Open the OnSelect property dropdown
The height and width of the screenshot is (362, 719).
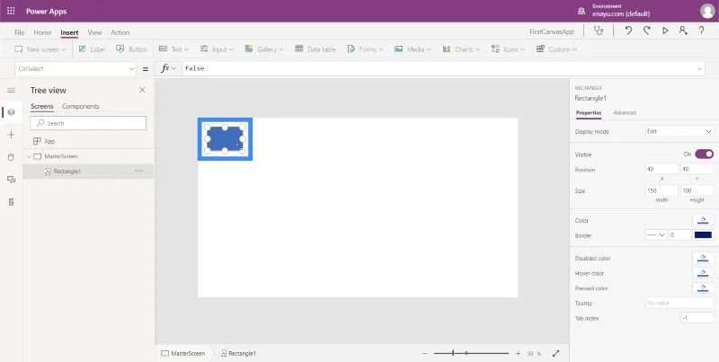[x=75, y=69]
